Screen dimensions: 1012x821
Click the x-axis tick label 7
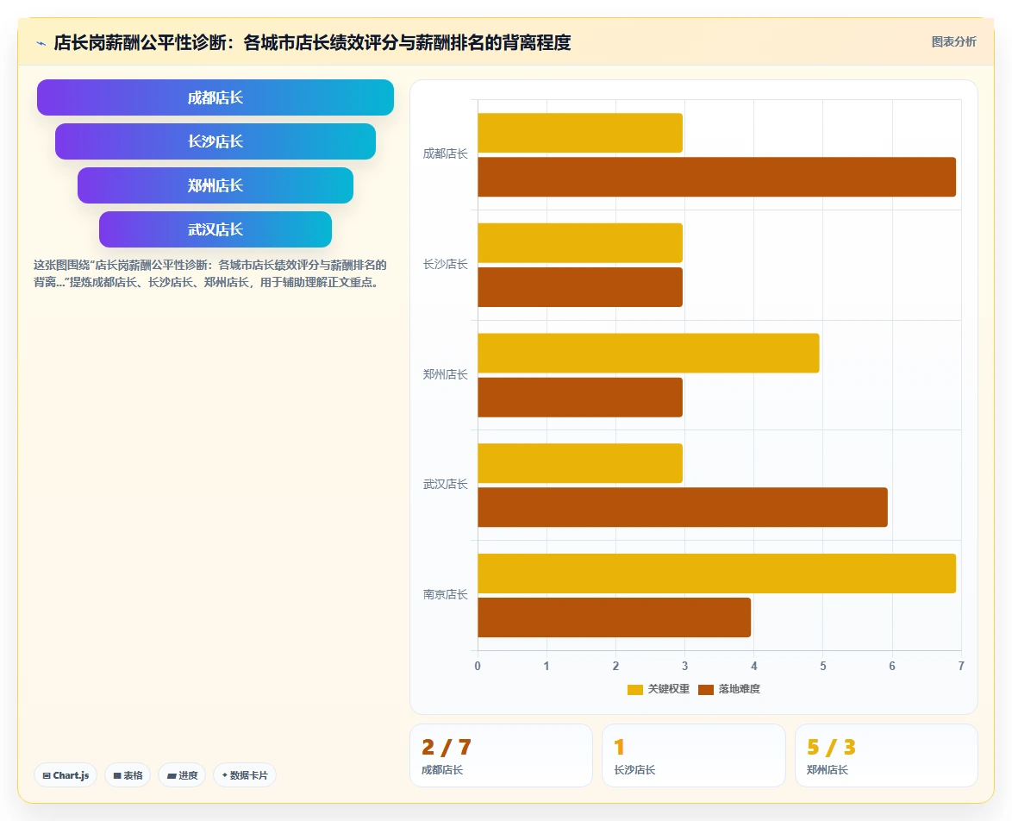(x=961, y=666)
